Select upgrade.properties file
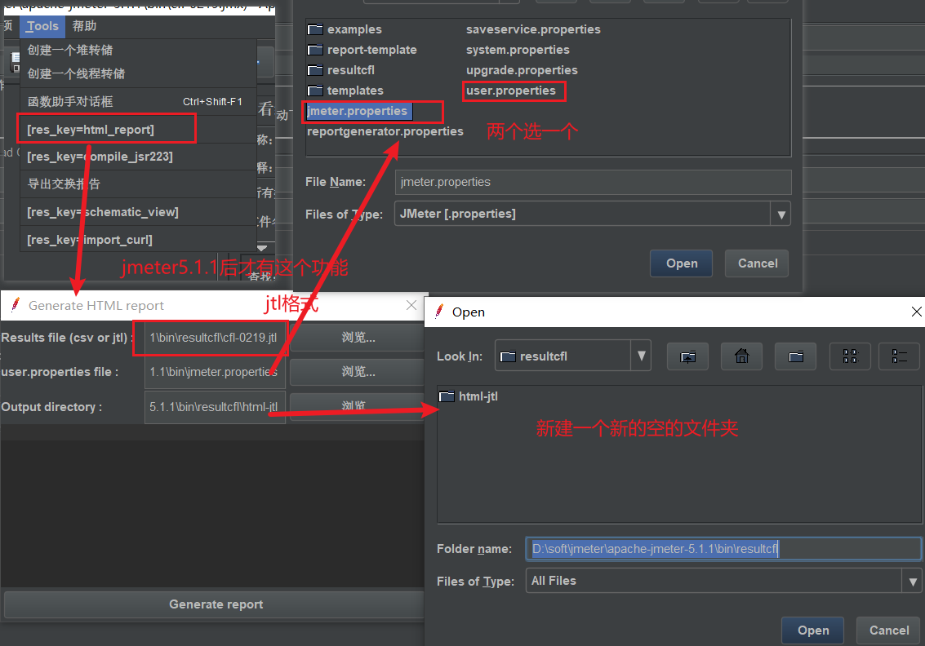The height and width of the screenshot is (646, 925). click(522, 70)
